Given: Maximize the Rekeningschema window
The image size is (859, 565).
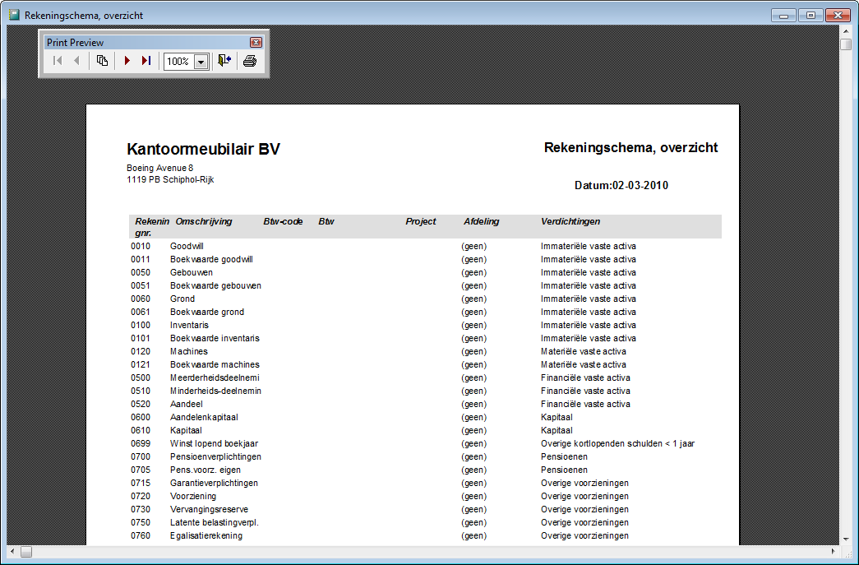Looking at the screenshot, I should coord(811,16).
